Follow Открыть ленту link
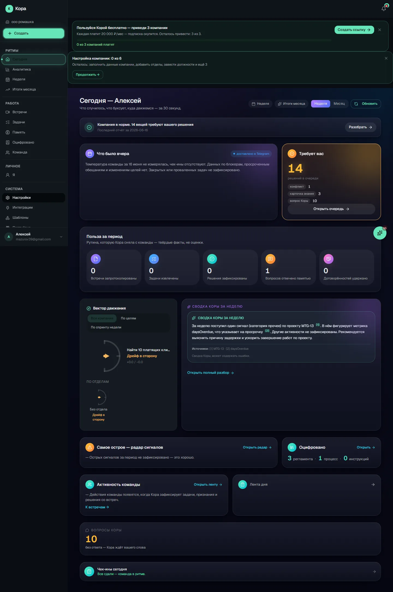Image resolution: width=393 pixels, height=592 pixels. coord(208,485)
